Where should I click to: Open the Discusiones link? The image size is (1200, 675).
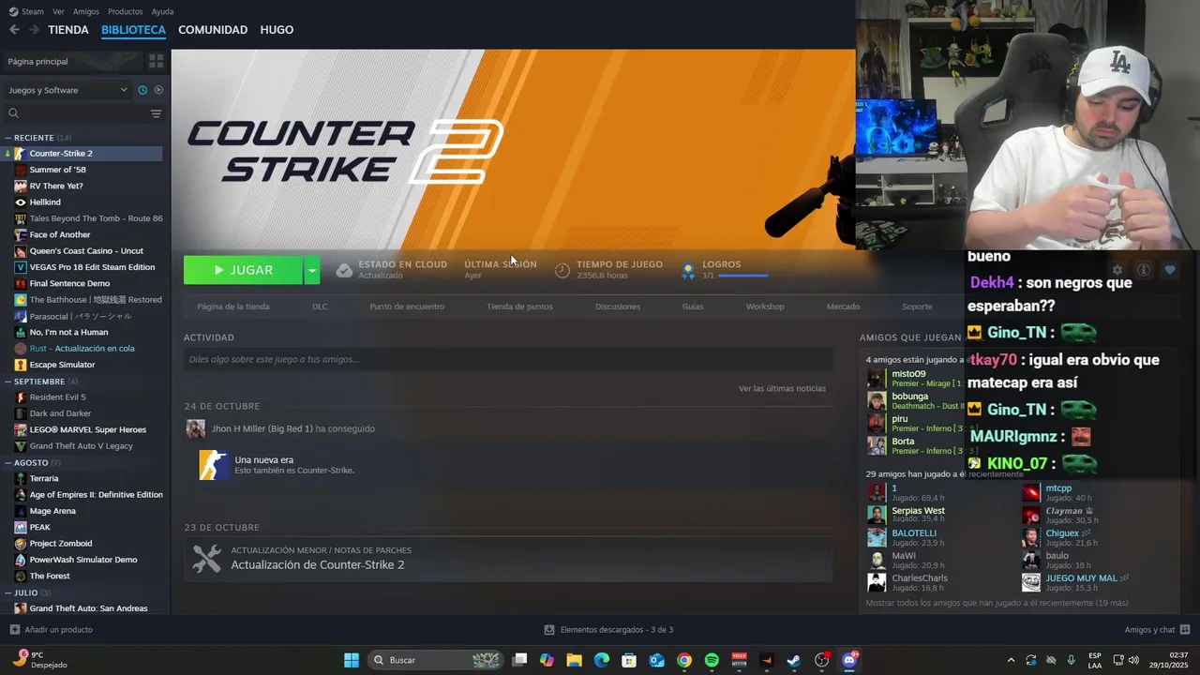(x=618, y=307)
